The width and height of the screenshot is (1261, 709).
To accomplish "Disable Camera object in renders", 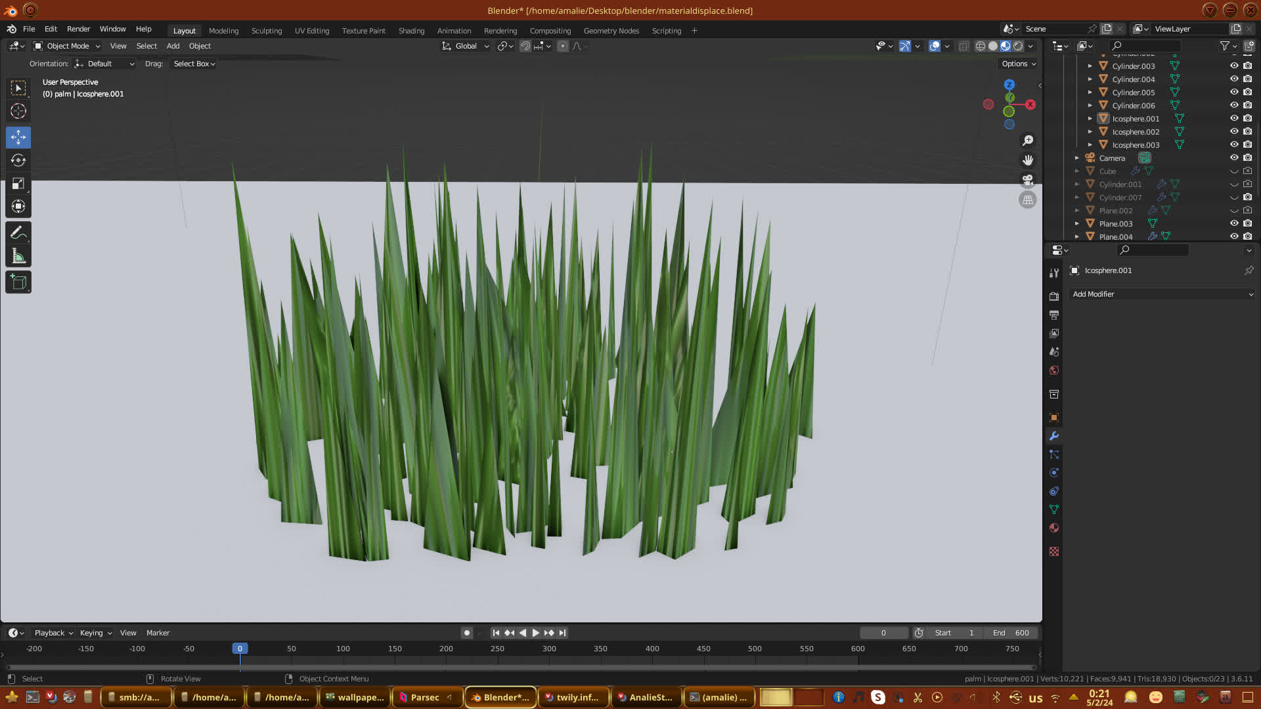I will pyautogui.click(x=1248, y=158).
